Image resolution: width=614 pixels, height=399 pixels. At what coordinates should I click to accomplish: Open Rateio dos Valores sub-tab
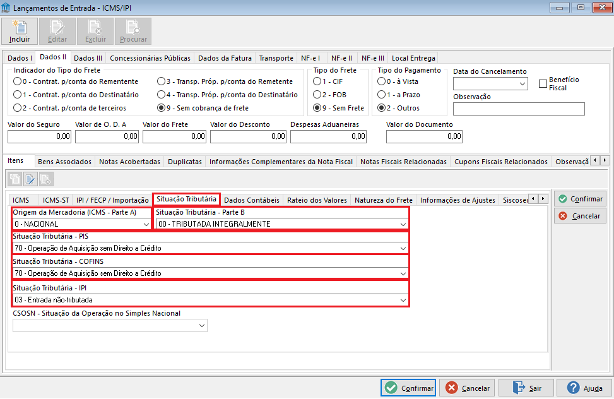click(317, 200)
